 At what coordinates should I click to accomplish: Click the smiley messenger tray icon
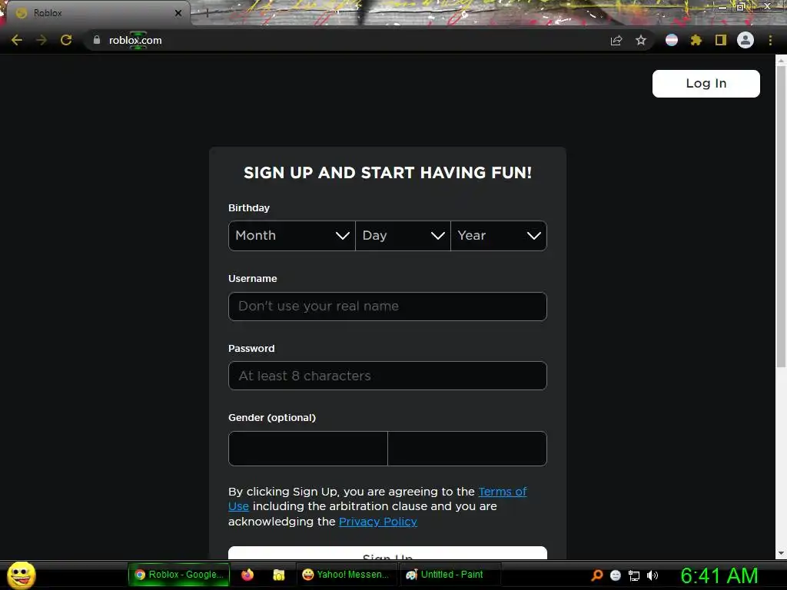click(616, 575)
